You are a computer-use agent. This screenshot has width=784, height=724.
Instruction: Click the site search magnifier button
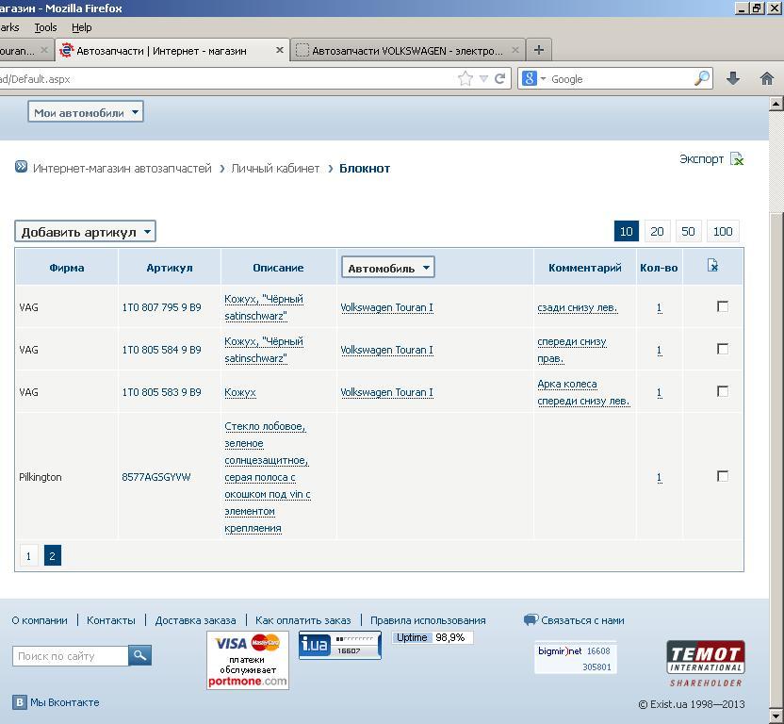click(x=139, y=655)
